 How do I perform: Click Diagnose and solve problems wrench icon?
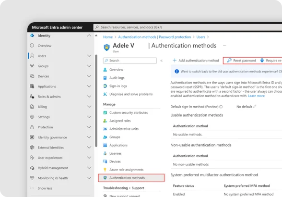click(x=105, y=94)
